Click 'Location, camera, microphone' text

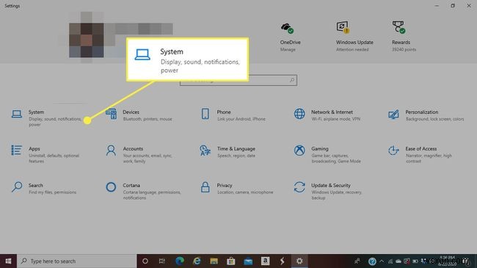[245, 192]
